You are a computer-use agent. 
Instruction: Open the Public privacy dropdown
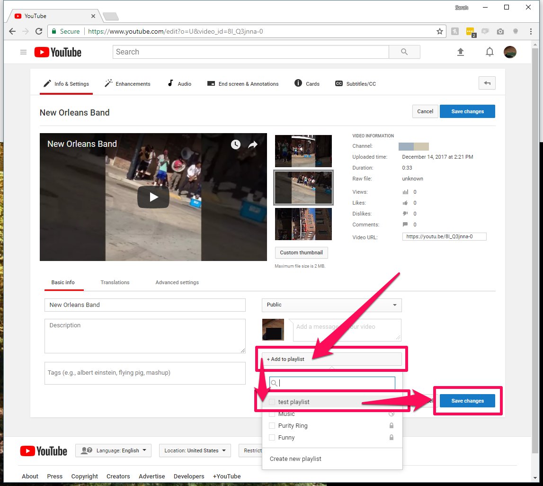point(332,305)
